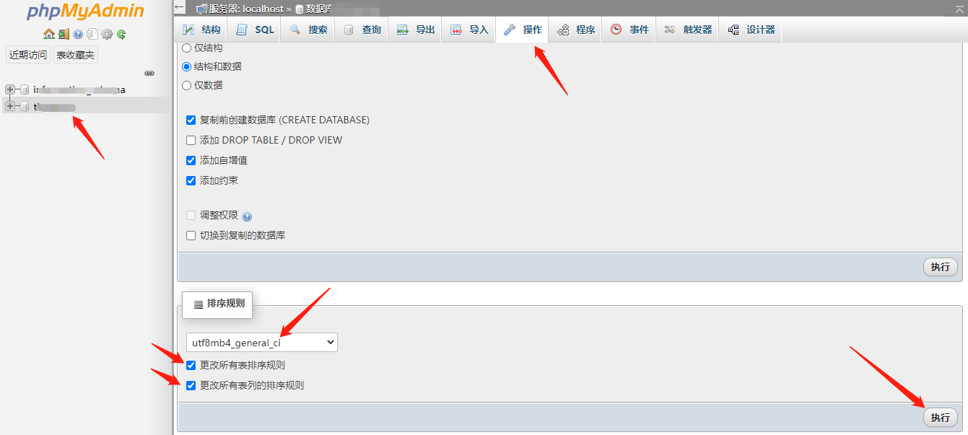The height and width of the screenshot is (435, 968).
Task: Click help icon next to 调整权限
Action: (247, 216)
